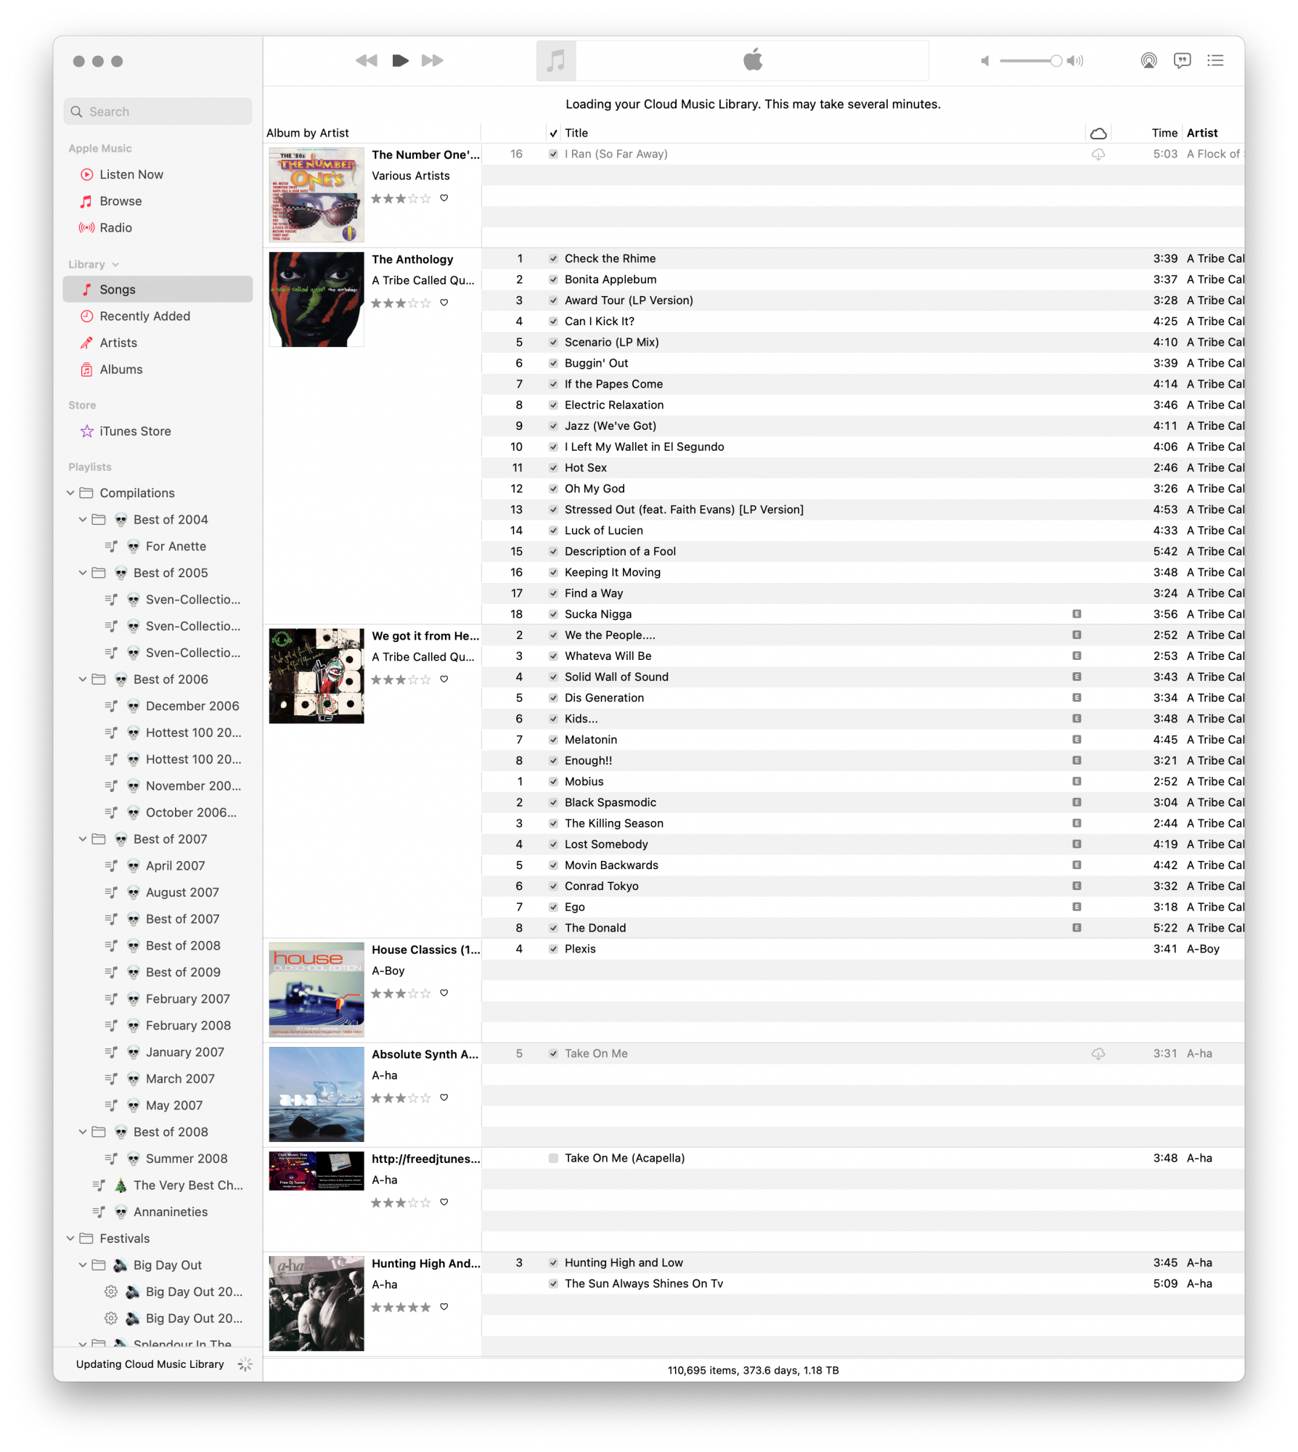1298x1452 pixels.
Task: Adjust the volume slider knob
Action: 1056,61
